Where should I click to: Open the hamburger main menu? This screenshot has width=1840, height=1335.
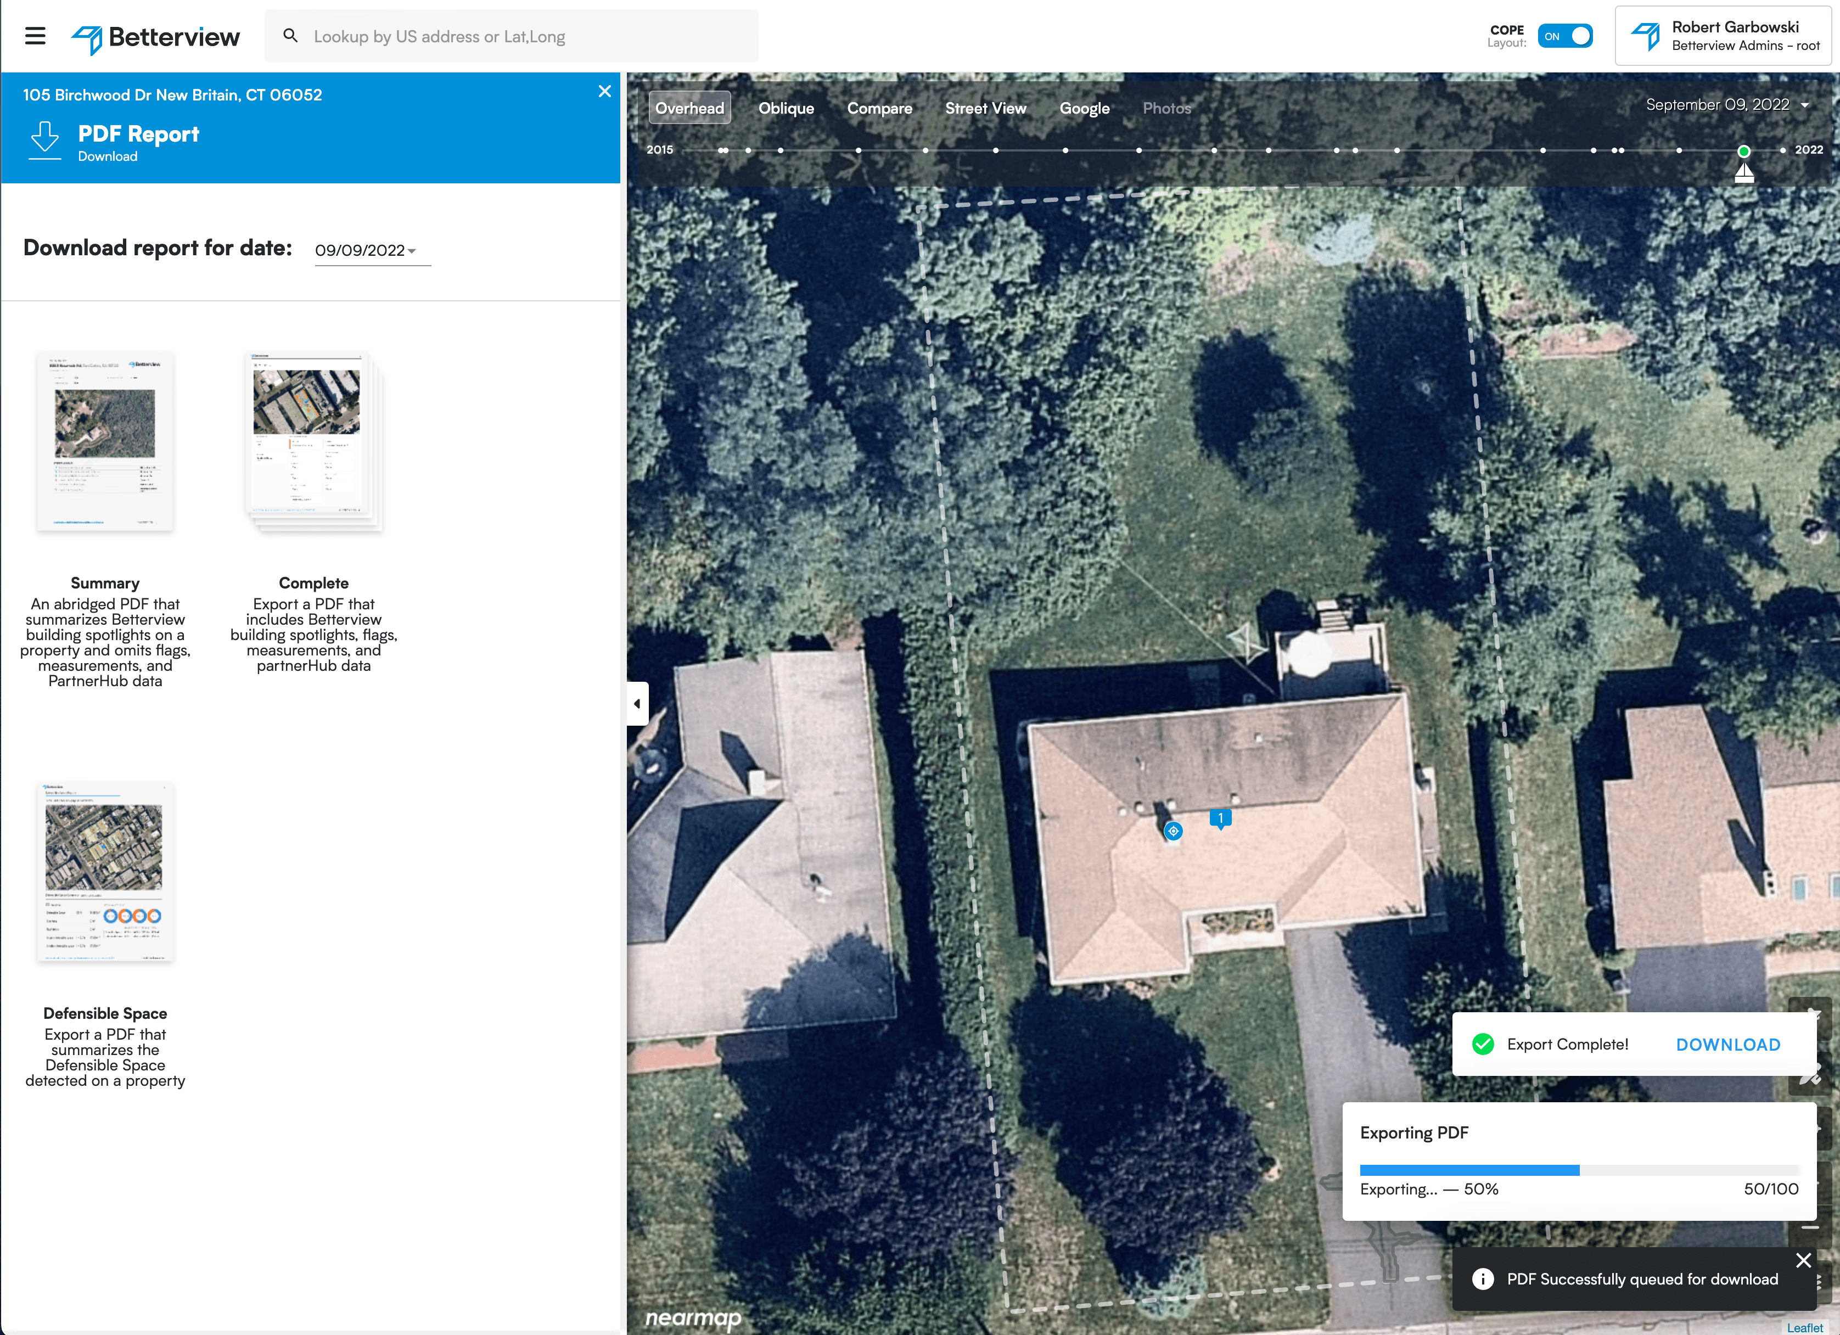(x=35, y=36)
